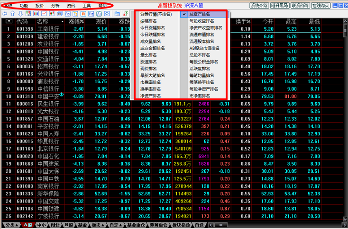Click the red-green sort arrows icon
This screenshot has width=348, height=229.
(125, 14)
